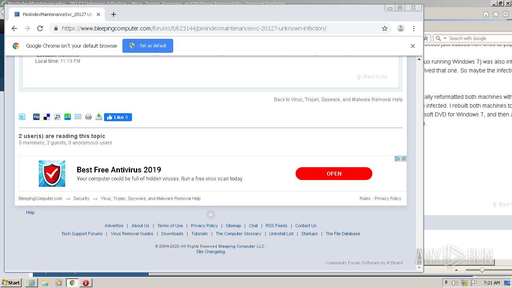Image resolution: width=512 pixels, height=288 pixels.
Task: Open the Windows Start menu
Action: [11, 282]
